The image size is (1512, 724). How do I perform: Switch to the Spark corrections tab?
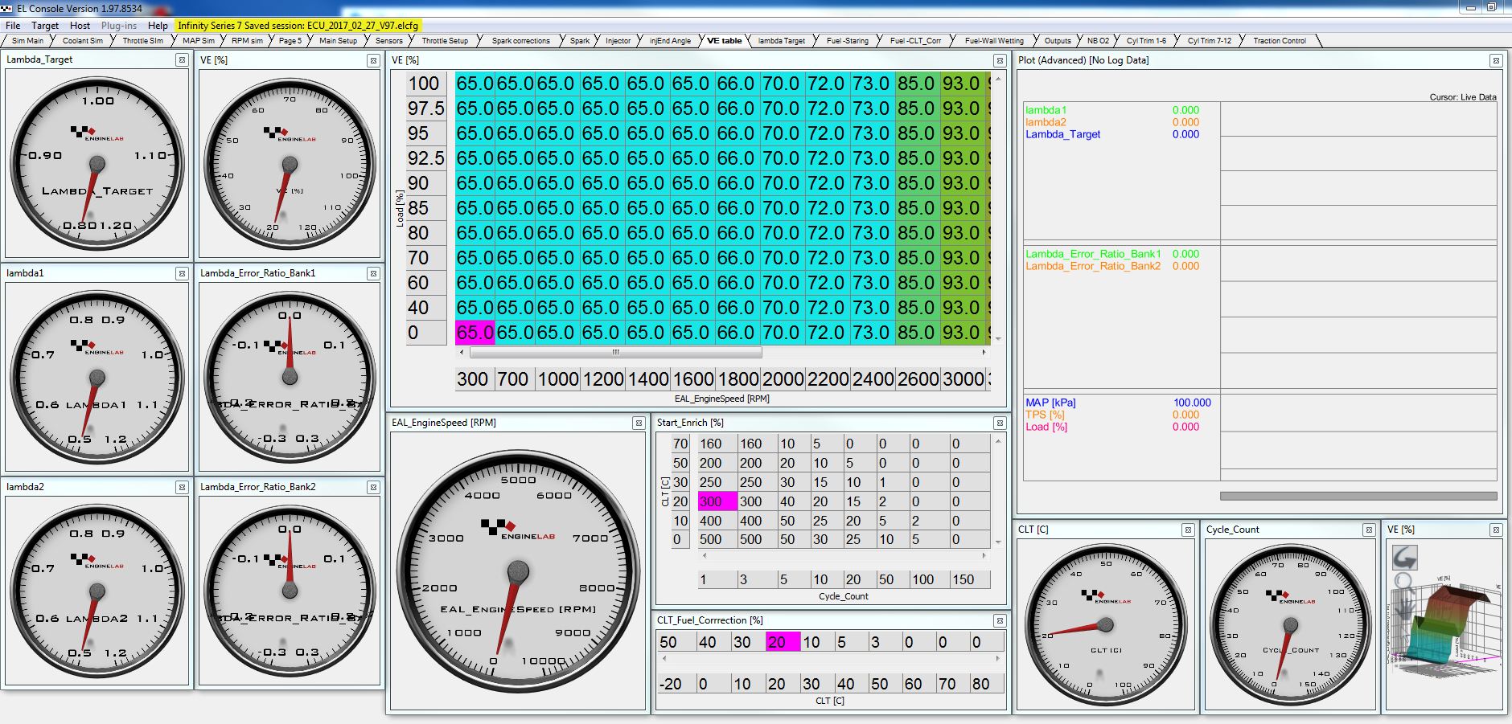point(520,41)
